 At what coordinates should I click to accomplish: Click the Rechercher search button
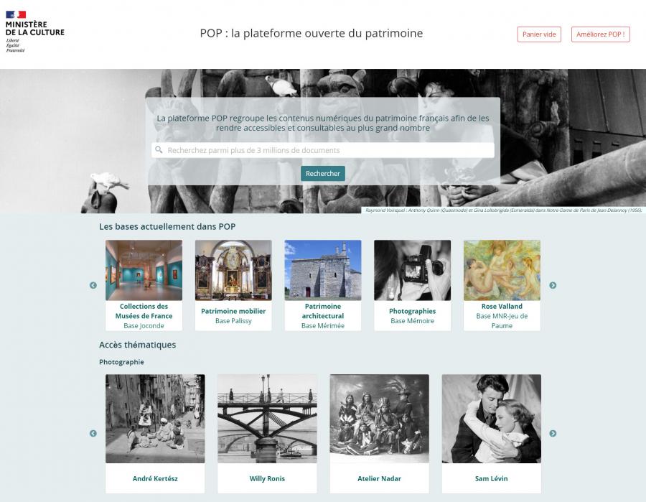tap(322, 174)
